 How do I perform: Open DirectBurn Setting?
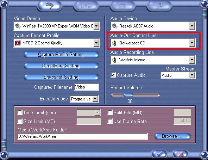pyautogui.click(x=61, y=66)
